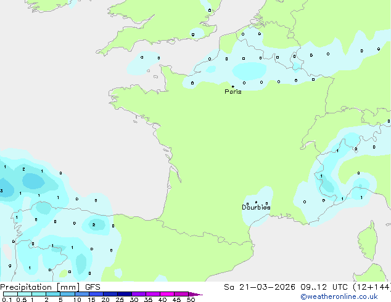Click the Dourbies location label
Viewport: 391px width, 302px height.
coord(256,207)
